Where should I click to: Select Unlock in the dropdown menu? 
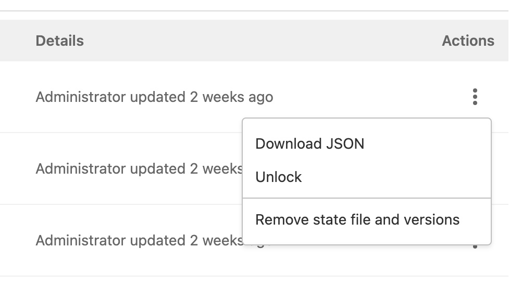coord(279,177)
